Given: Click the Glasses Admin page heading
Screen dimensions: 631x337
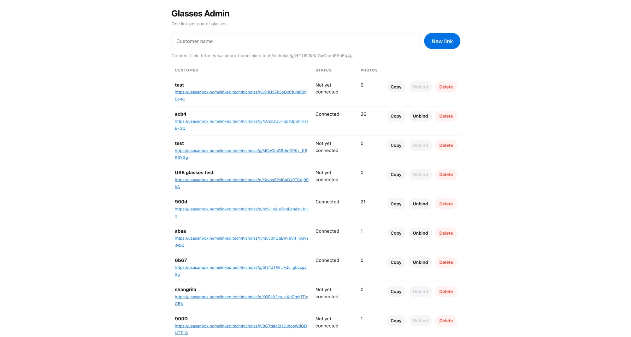Looking at the screenshot, I should 200,14.
